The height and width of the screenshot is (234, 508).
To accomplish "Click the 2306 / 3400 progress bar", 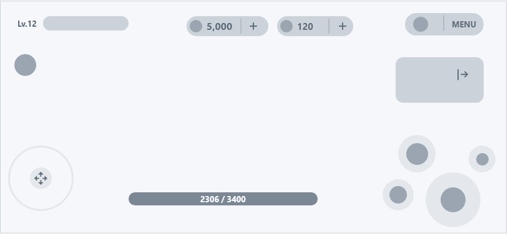I will tap(223, 199).
